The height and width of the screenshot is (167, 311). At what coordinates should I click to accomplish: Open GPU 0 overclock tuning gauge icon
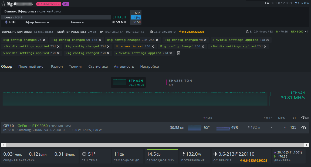[x=303, y=127]
